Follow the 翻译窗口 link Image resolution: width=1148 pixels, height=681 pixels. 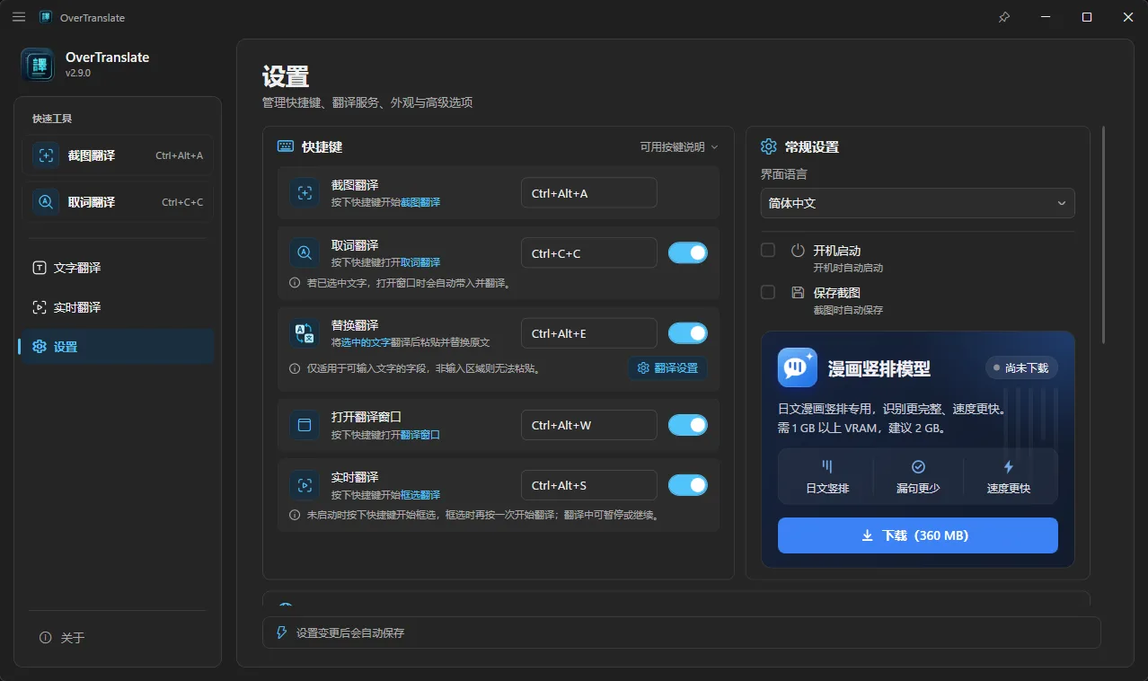click(x=420, y=435)
